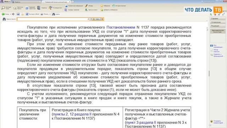This screenshot has height=128, width=227.
Task: Close the active document tab
Action: (70, 2)
